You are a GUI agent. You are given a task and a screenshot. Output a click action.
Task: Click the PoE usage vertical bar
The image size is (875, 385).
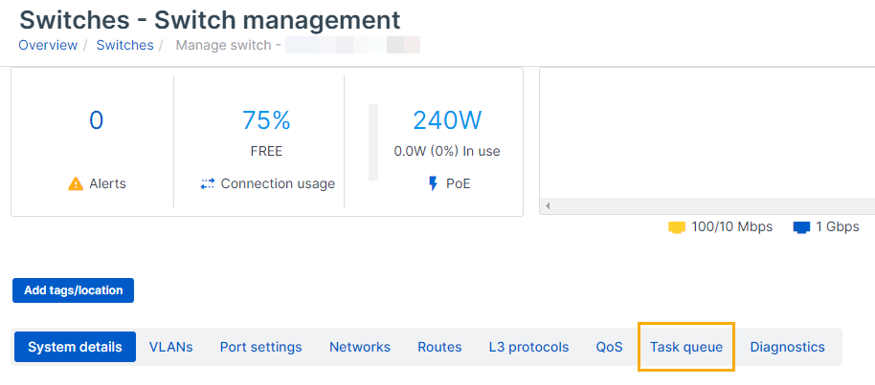(x=373, y=142)
